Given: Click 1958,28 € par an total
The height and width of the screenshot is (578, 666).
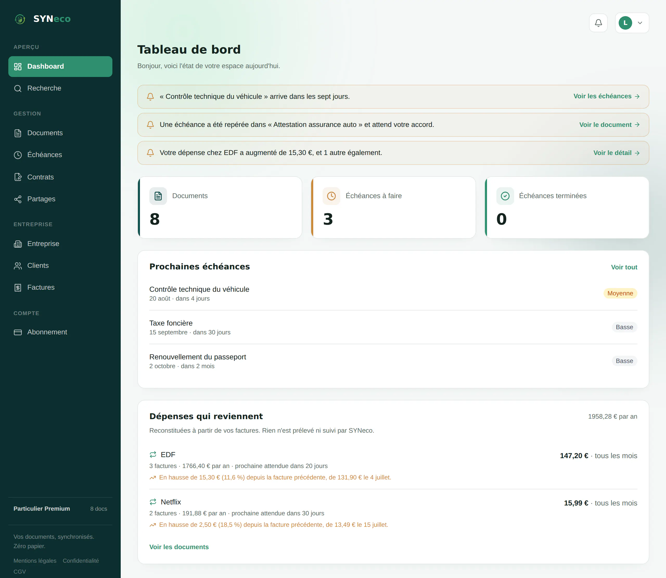Looking at the screenshot, I should tap(612, 417).
